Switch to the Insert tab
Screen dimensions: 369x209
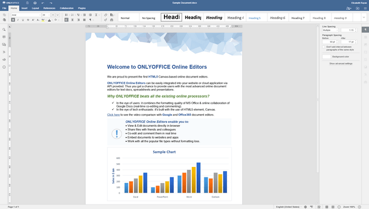tap(25, 8)
